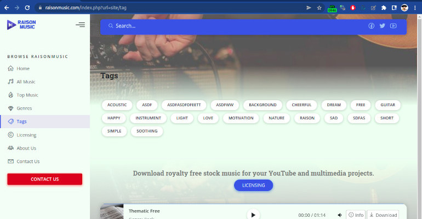
Task: Select the SIMPLE tag
Action: coord(115,131)
